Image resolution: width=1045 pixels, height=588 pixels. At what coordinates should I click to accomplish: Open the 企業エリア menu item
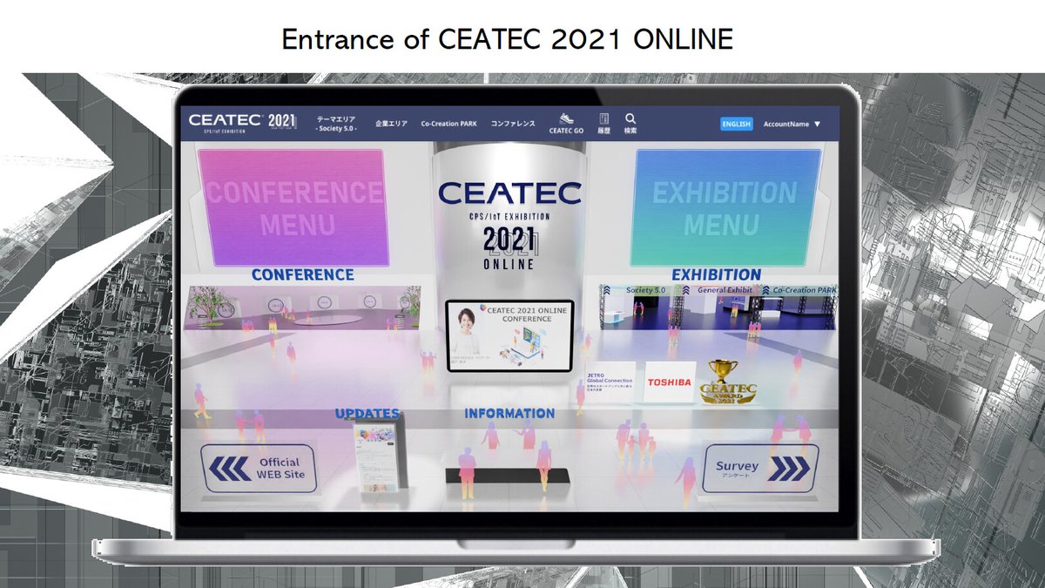[391, 124]
